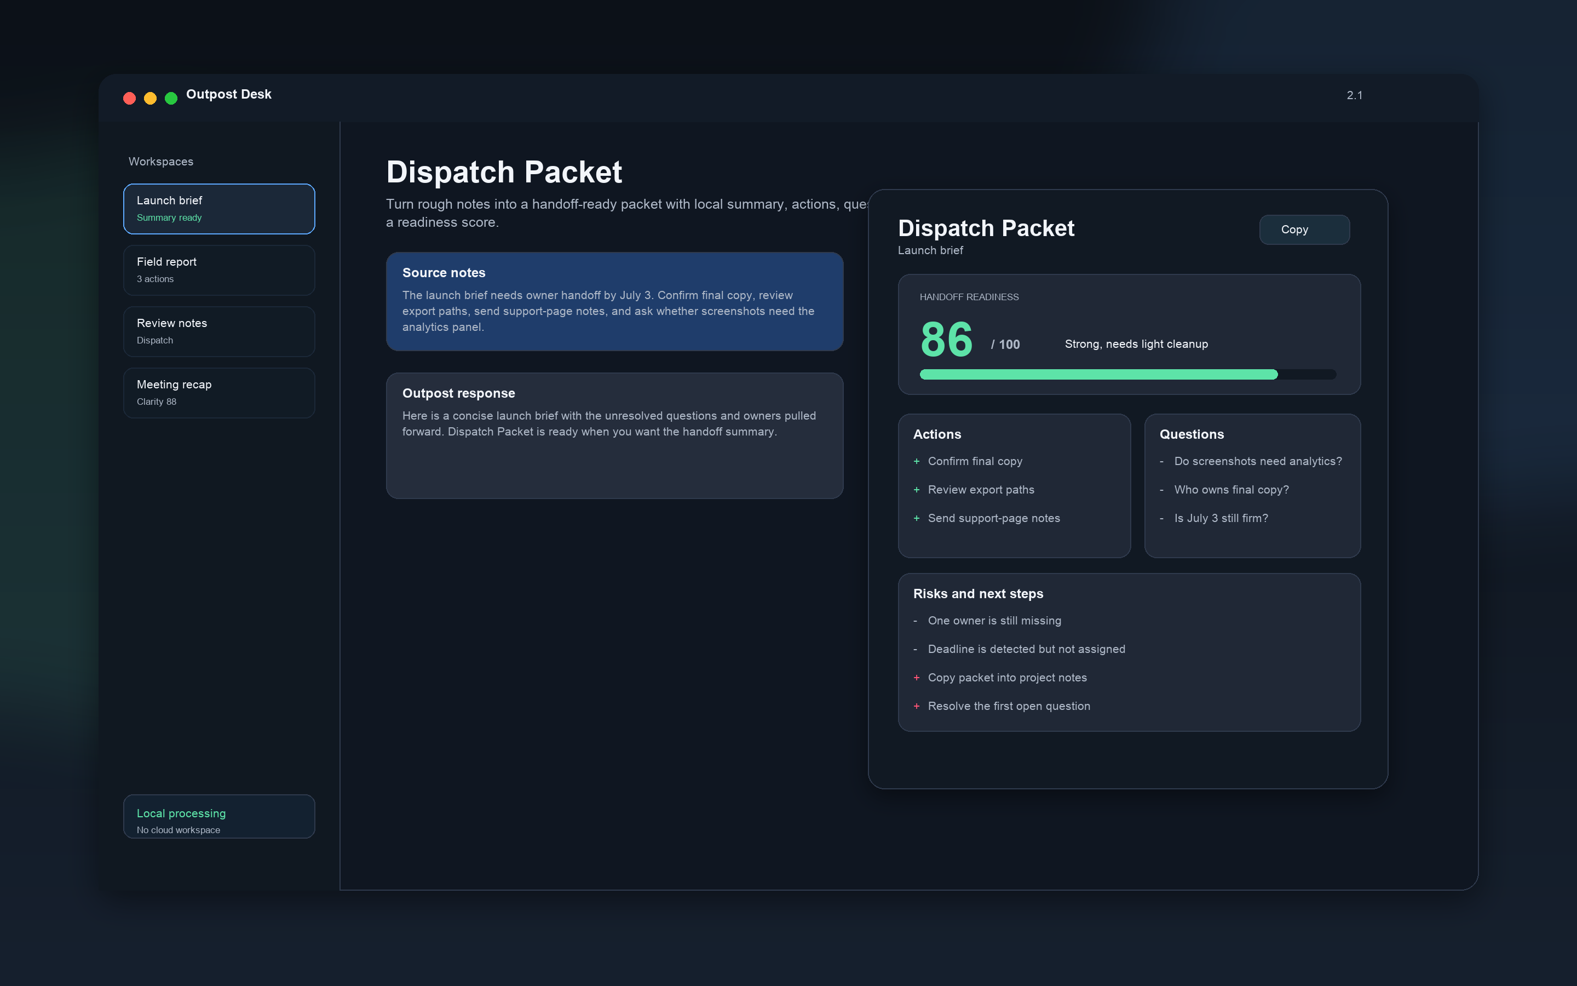Click 'Dispatch' label under Review notes
The image size is (1577, 986).
click(x=154, y=340)
